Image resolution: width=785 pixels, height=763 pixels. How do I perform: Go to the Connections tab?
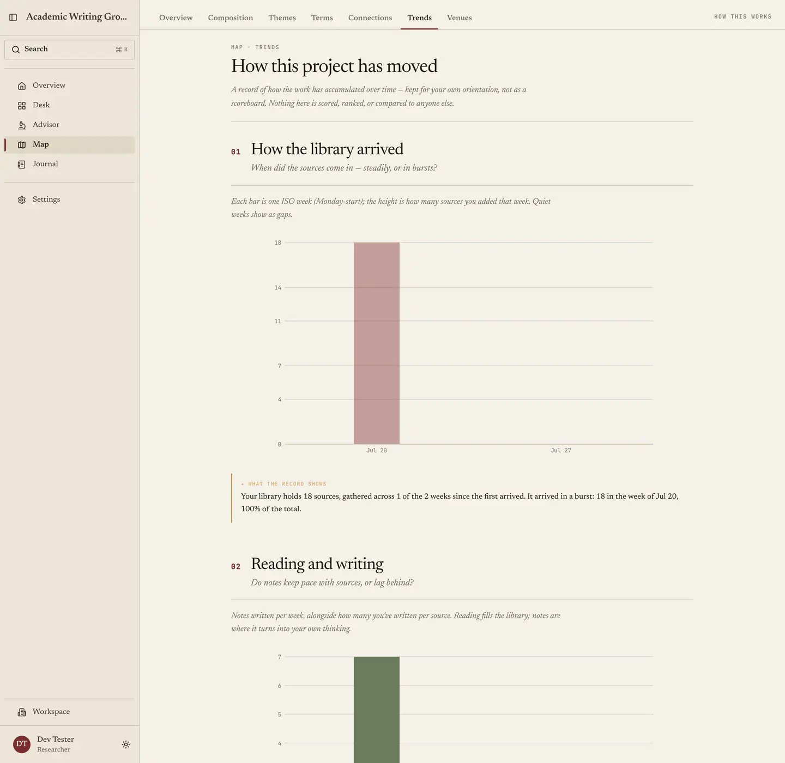(370, 17)
